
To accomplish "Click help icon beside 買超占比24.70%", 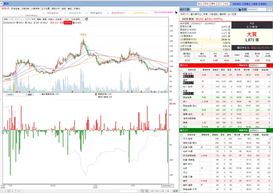I will coord(271,48).
